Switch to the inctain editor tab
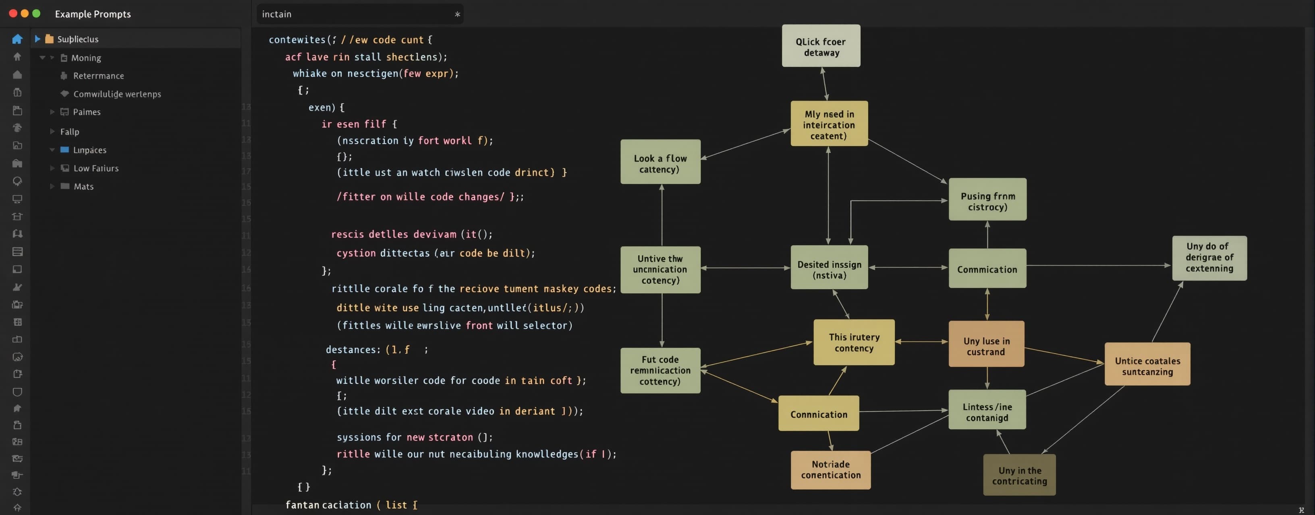1315x515 pixels. click(361, 14)
